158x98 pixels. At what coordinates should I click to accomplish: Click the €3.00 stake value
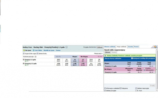(x=140, y=66)
